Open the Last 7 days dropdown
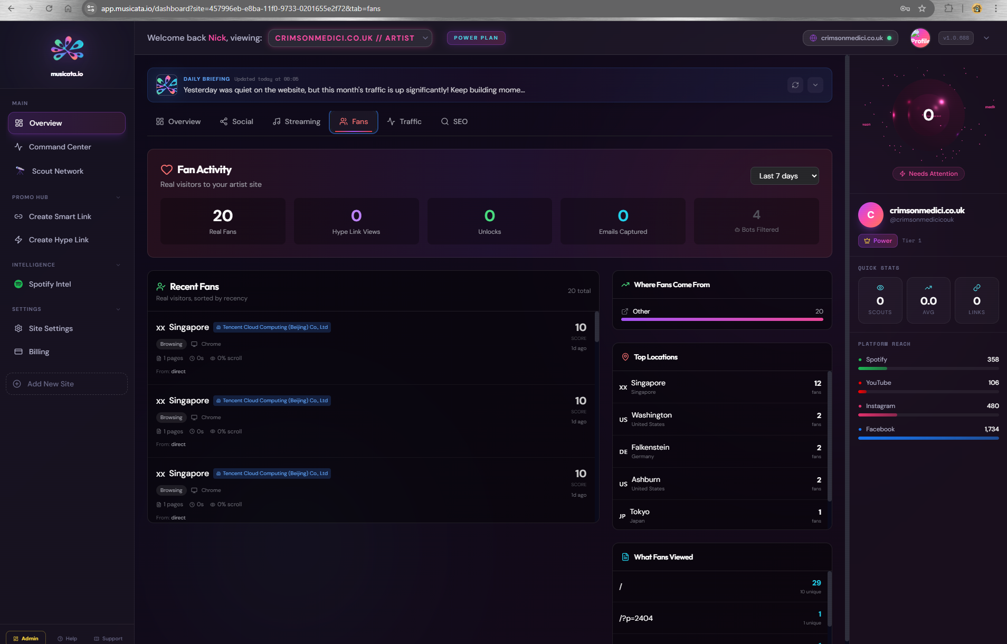The width and height of the screenshot is (1007, 644). pyautogui.click(x=784, y=176)
